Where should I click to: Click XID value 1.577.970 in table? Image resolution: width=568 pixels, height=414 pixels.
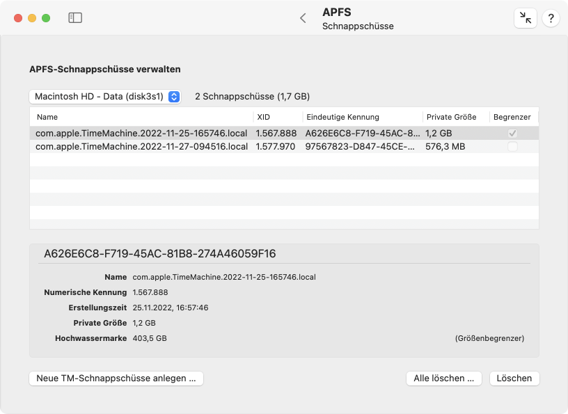[x=276, y=147]
